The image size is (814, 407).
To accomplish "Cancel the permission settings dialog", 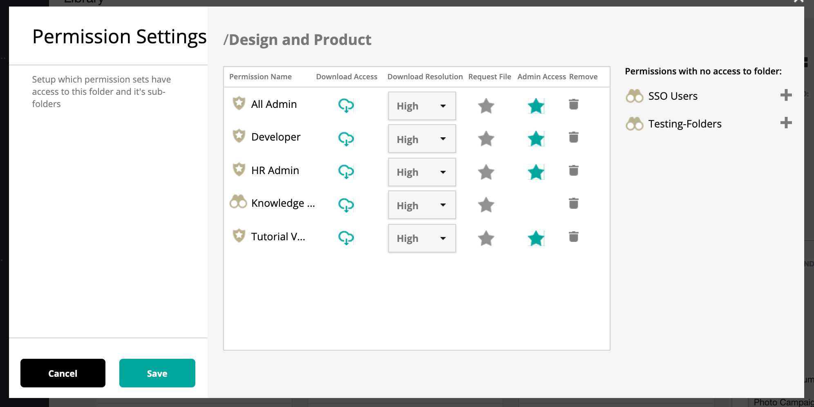I will [x=63, y=373].
